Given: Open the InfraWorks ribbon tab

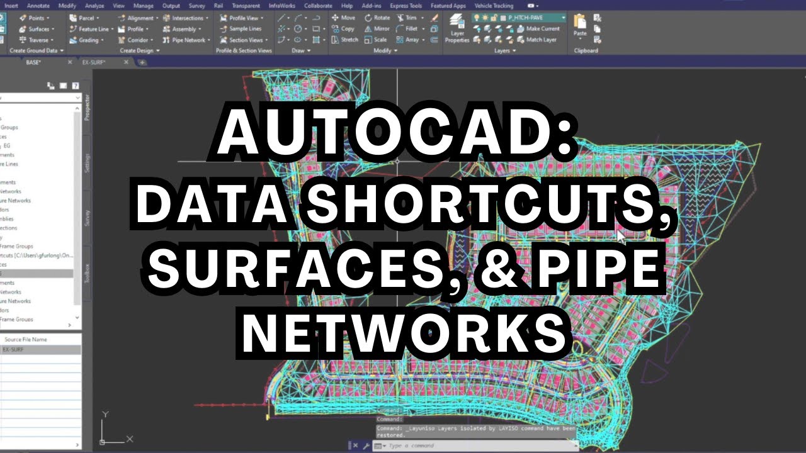Looking at the screenshot, I should tap(281, 6).
